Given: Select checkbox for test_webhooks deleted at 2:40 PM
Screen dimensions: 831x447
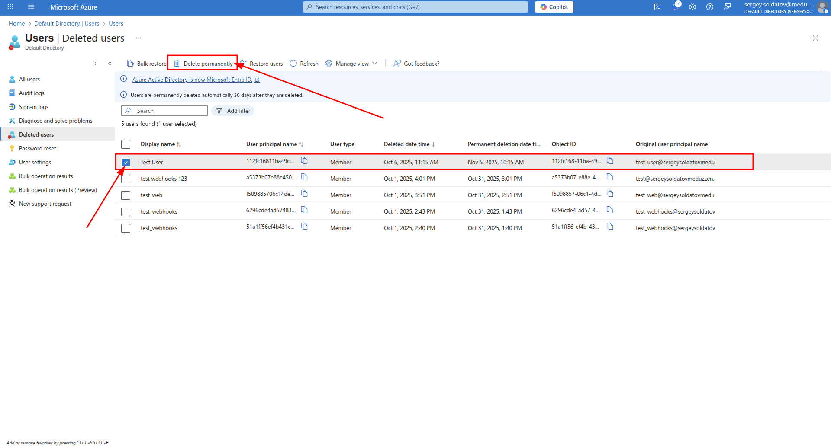Looking at the screenshot, I should pos(126,228).
